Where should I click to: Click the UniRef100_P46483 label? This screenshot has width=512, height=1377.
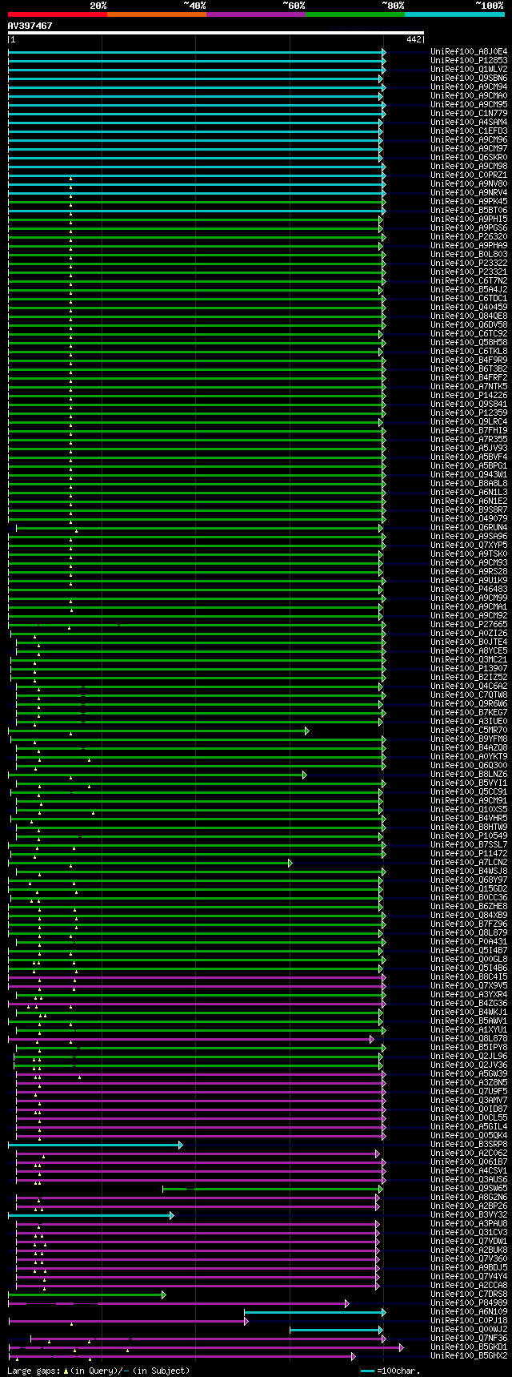point(469,590)
